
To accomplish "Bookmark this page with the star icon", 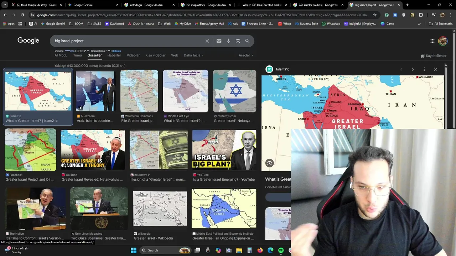I will coord(375,15).
